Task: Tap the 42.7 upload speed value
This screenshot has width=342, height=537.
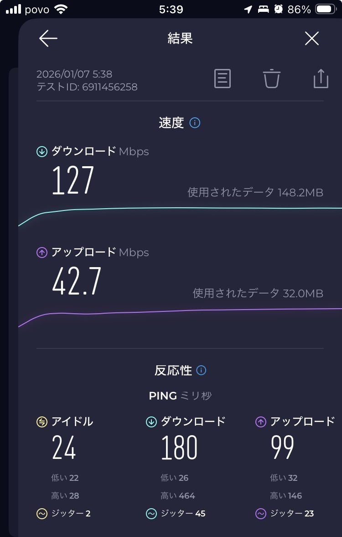Action: click(77, 281)
